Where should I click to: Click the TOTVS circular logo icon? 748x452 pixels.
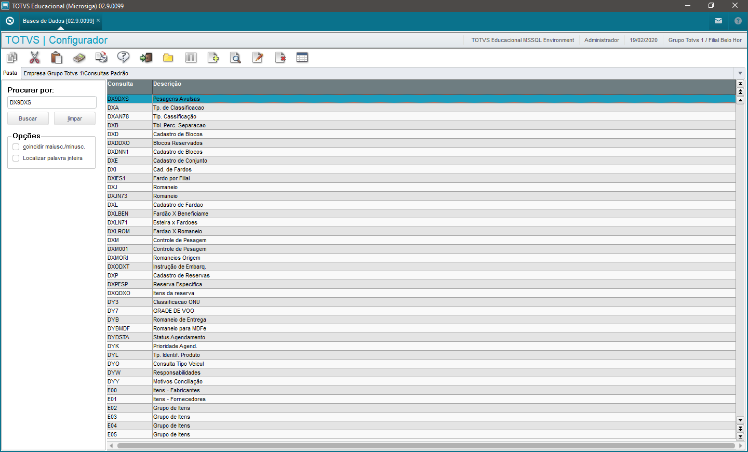tap(10, 21)
